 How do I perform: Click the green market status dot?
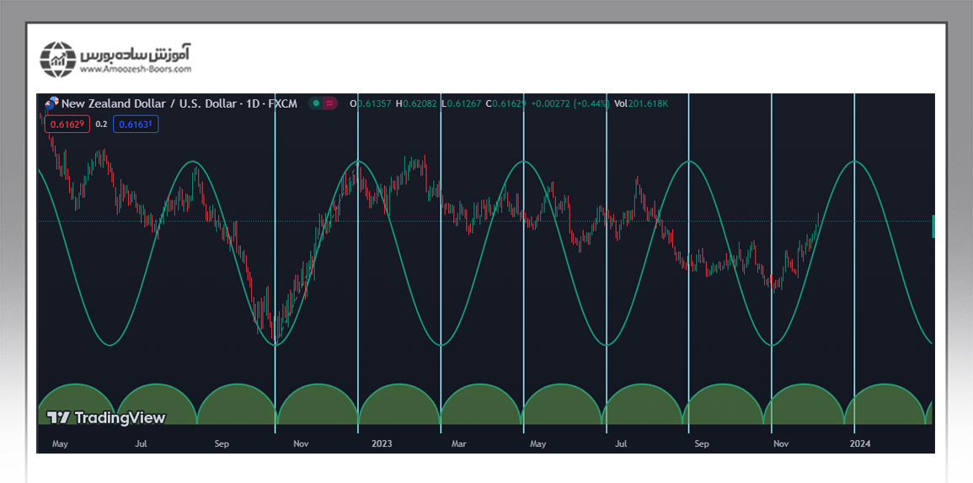tap(315, 103)
